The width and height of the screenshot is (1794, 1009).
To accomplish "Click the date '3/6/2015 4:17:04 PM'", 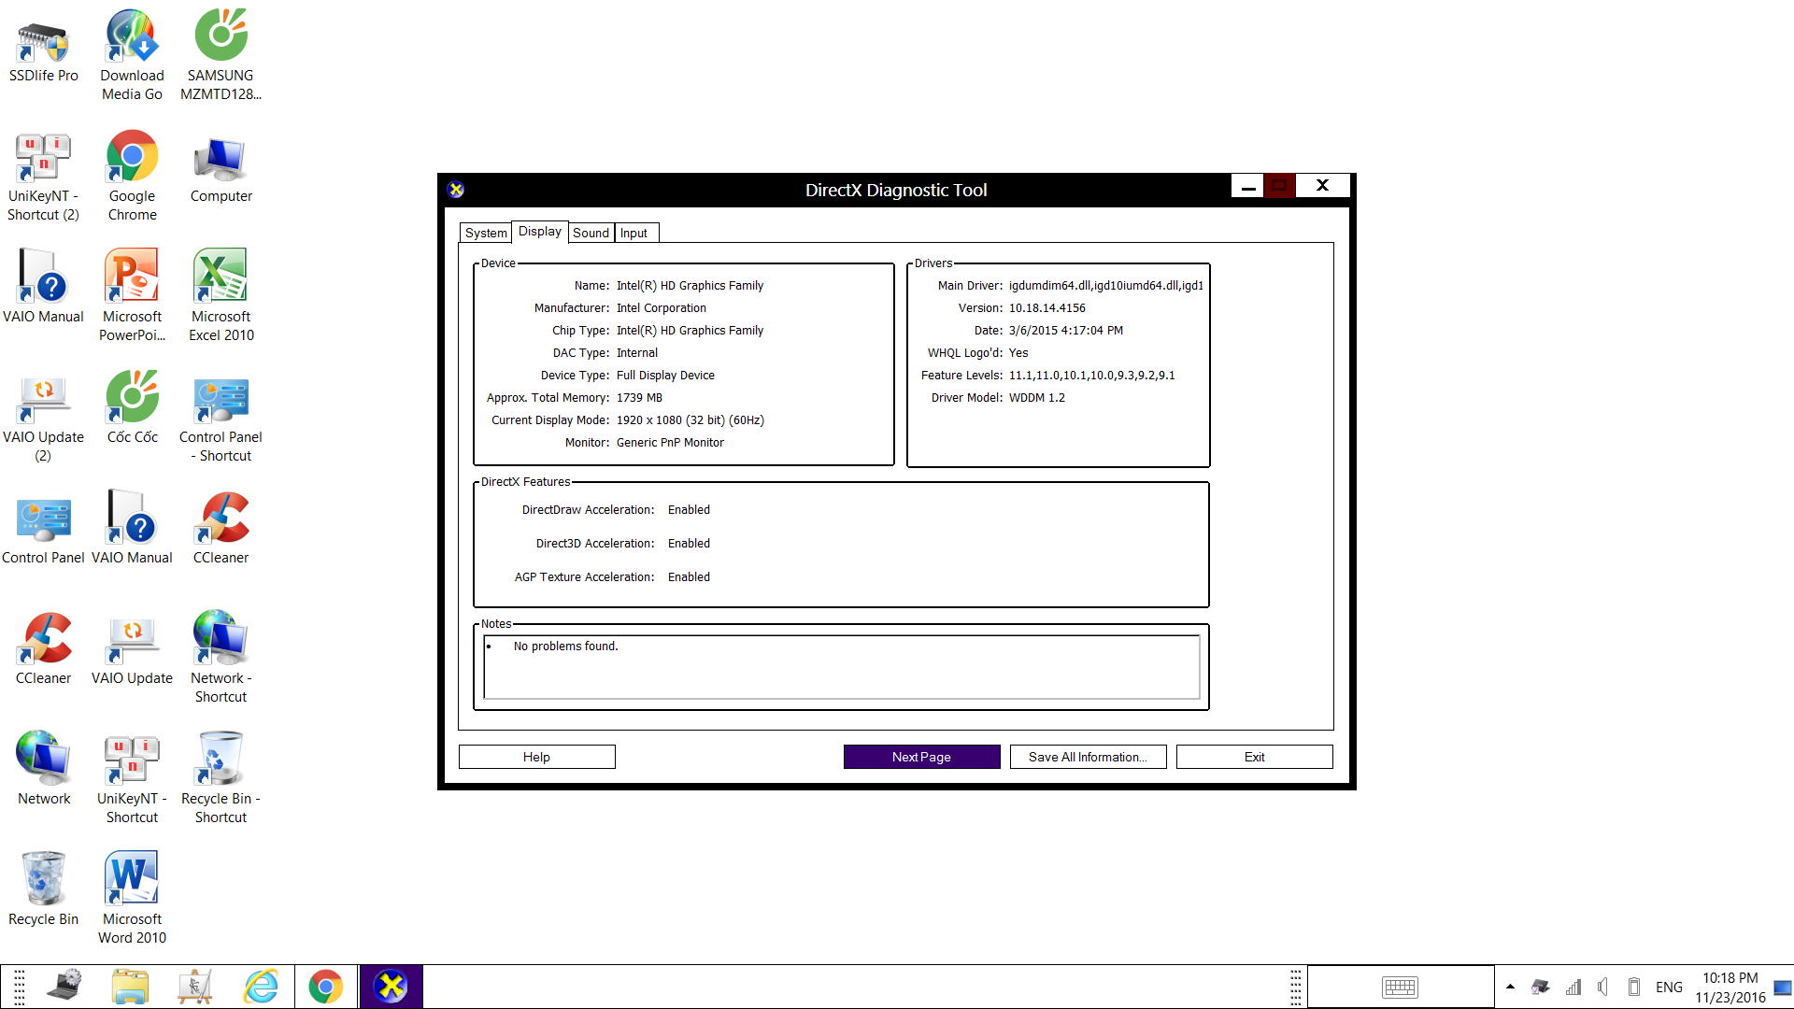I will coord(1066,331).
